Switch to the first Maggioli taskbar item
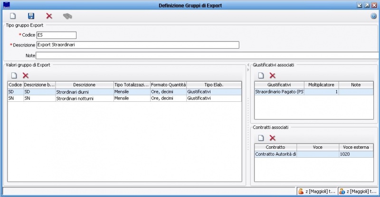Screen dimensions: 380x197 [316, 191]
